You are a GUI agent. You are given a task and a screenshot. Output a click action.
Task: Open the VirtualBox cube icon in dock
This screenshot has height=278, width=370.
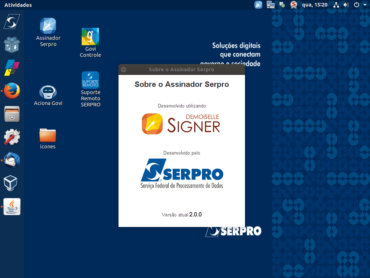click(x=10, y=183)
